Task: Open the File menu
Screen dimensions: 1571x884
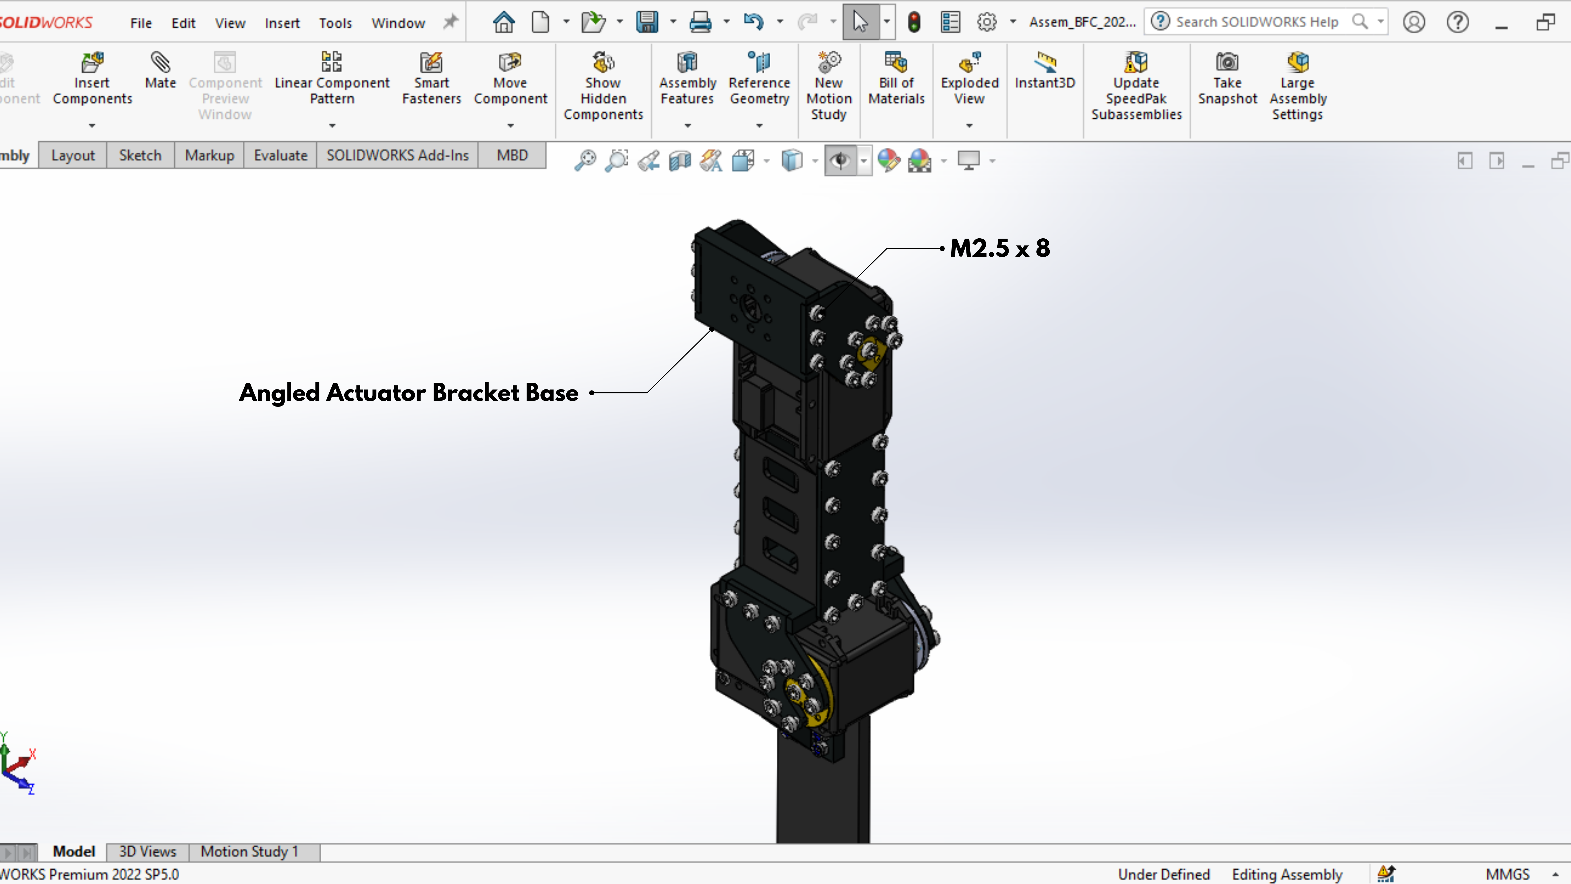Action: 141,23
